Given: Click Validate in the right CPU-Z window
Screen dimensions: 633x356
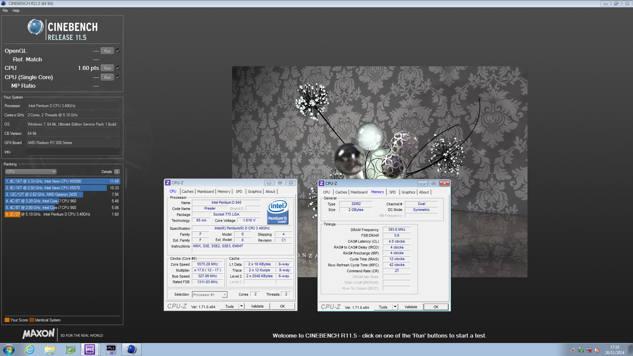Looking at the screenshot, I should (411, 307).
